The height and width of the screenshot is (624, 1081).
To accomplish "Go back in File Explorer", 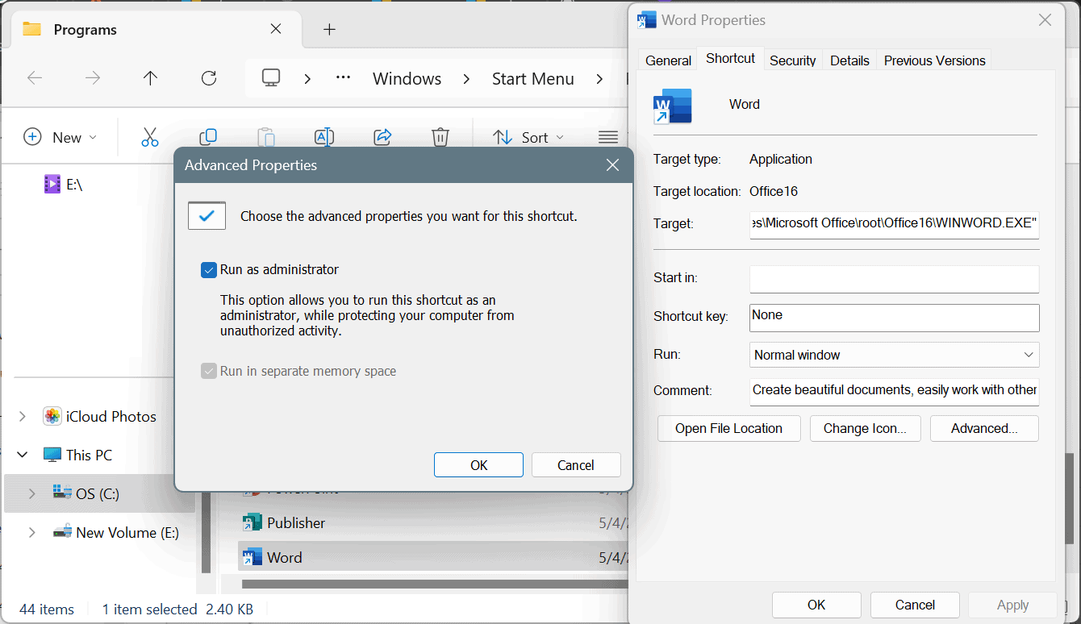I will (x=35, y=78).
